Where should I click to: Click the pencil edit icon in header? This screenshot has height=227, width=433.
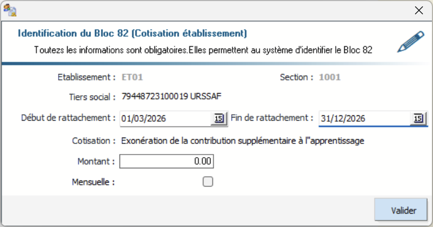pyautogui.click(x=411, y=42)
